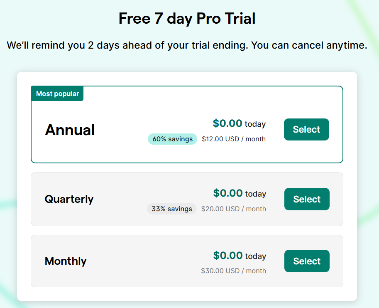Screen dimensions: 379x308
Task: Click "$30.00 USD / month" pricing text
Action: (234, 271)
